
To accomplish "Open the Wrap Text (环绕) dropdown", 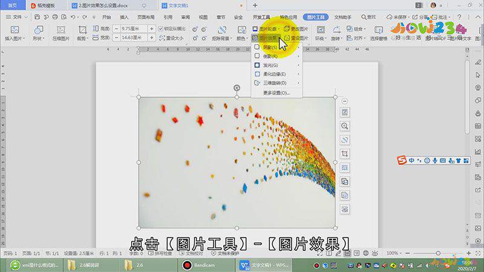I will [x=321, y=33].
